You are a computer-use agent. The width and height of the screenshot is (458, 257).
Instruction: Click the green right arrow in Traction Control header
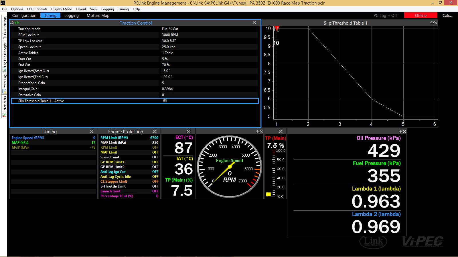click(x=18, y=23)
